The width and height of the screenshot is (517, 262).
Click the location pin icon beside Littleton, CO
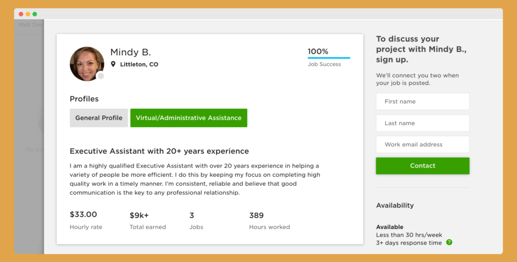click(113, 64)
